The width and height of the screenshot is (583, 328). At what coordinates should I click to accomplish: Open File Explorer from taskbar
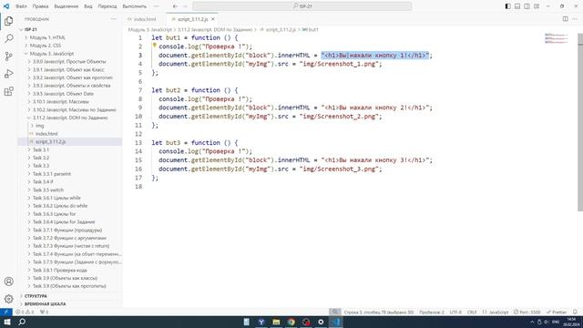[276, 322]
